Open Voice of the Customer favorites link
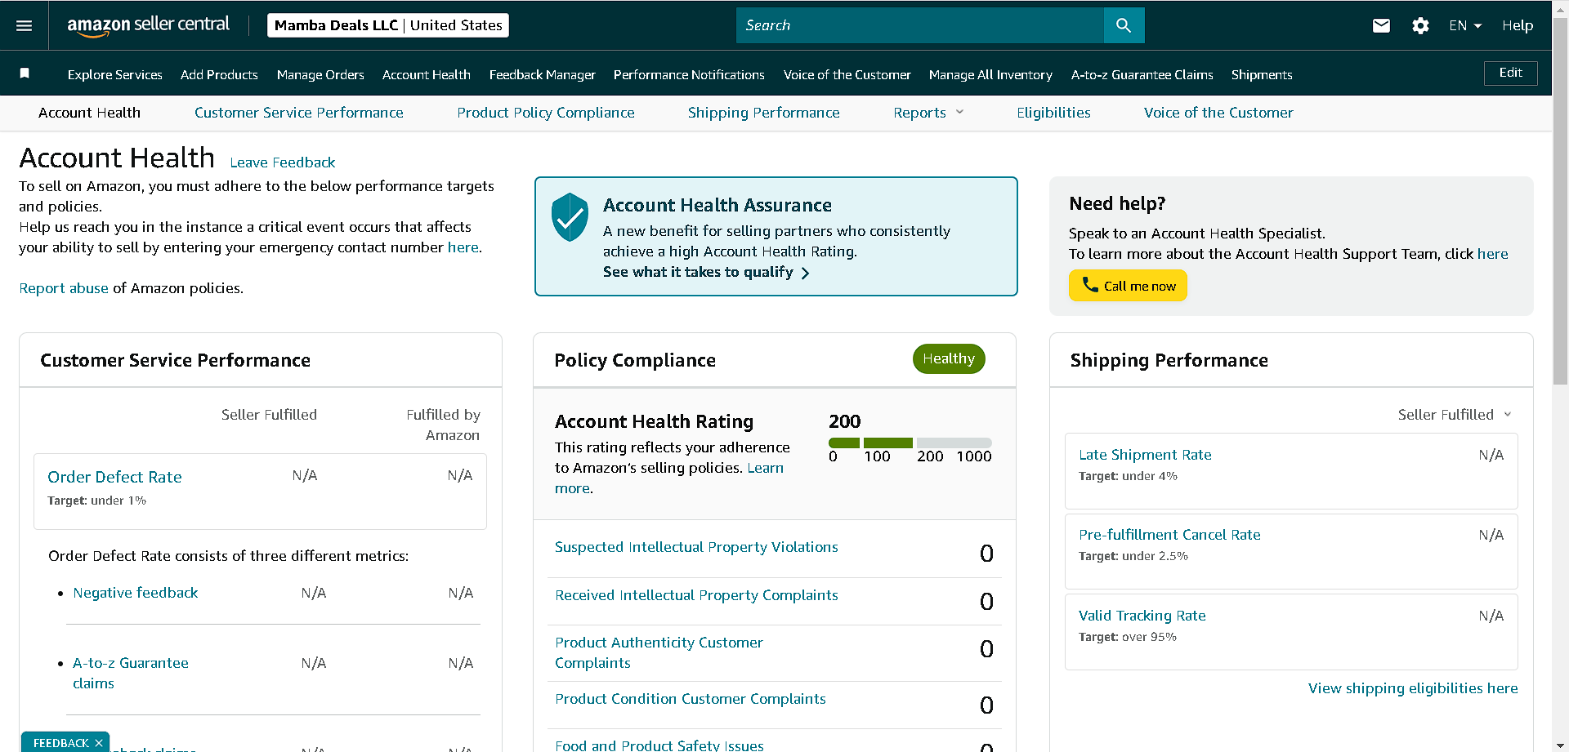The image size is (1569, 752). 847,74
